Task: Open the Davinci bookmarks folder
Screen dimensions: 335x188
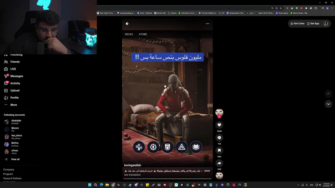Action: pyautogui.click(x=172, y=13)
